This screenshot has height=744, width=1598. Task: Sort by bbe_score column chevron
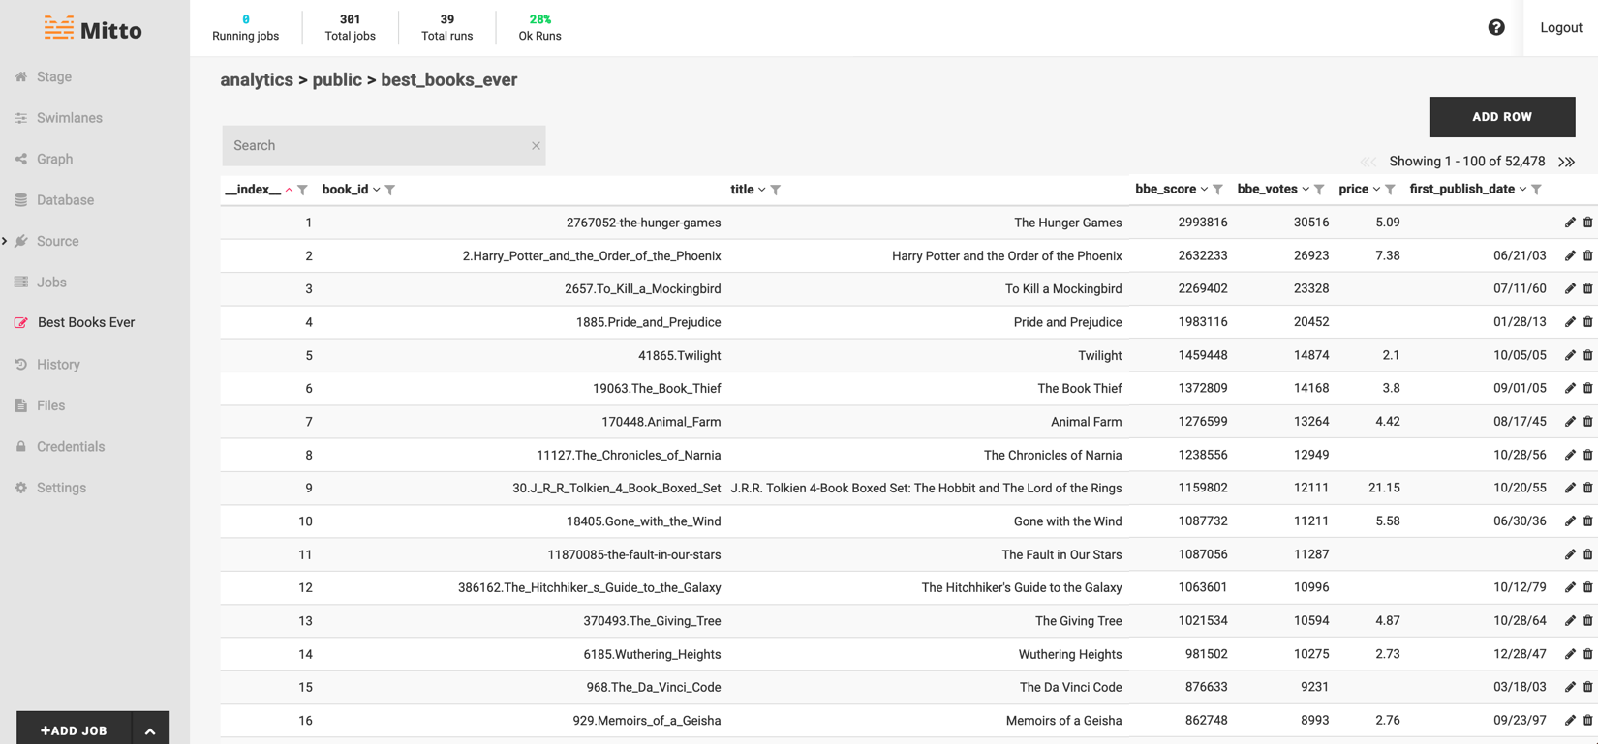[x=1204, y=190]
